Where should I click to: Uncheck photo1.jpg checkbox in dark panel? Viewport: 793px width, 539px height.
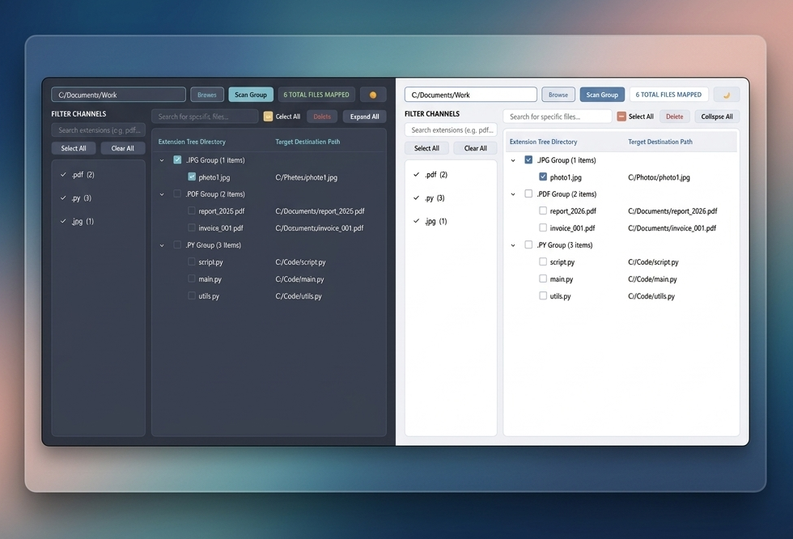pos(192,176)
